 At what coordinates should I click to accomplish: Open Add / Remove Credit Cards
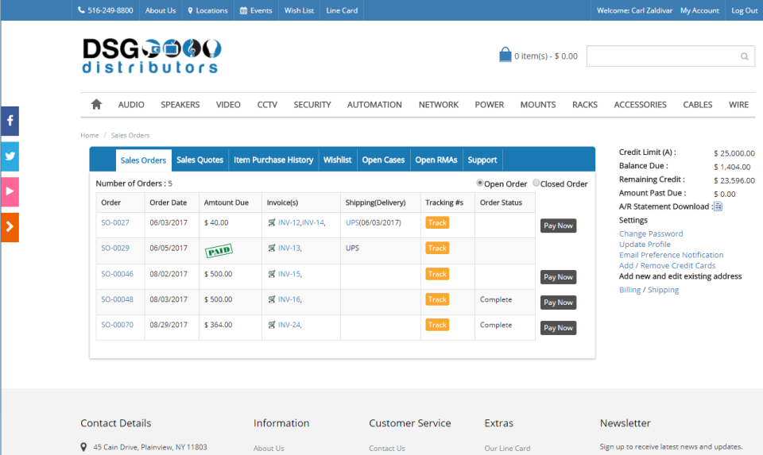tap(667, 266)
